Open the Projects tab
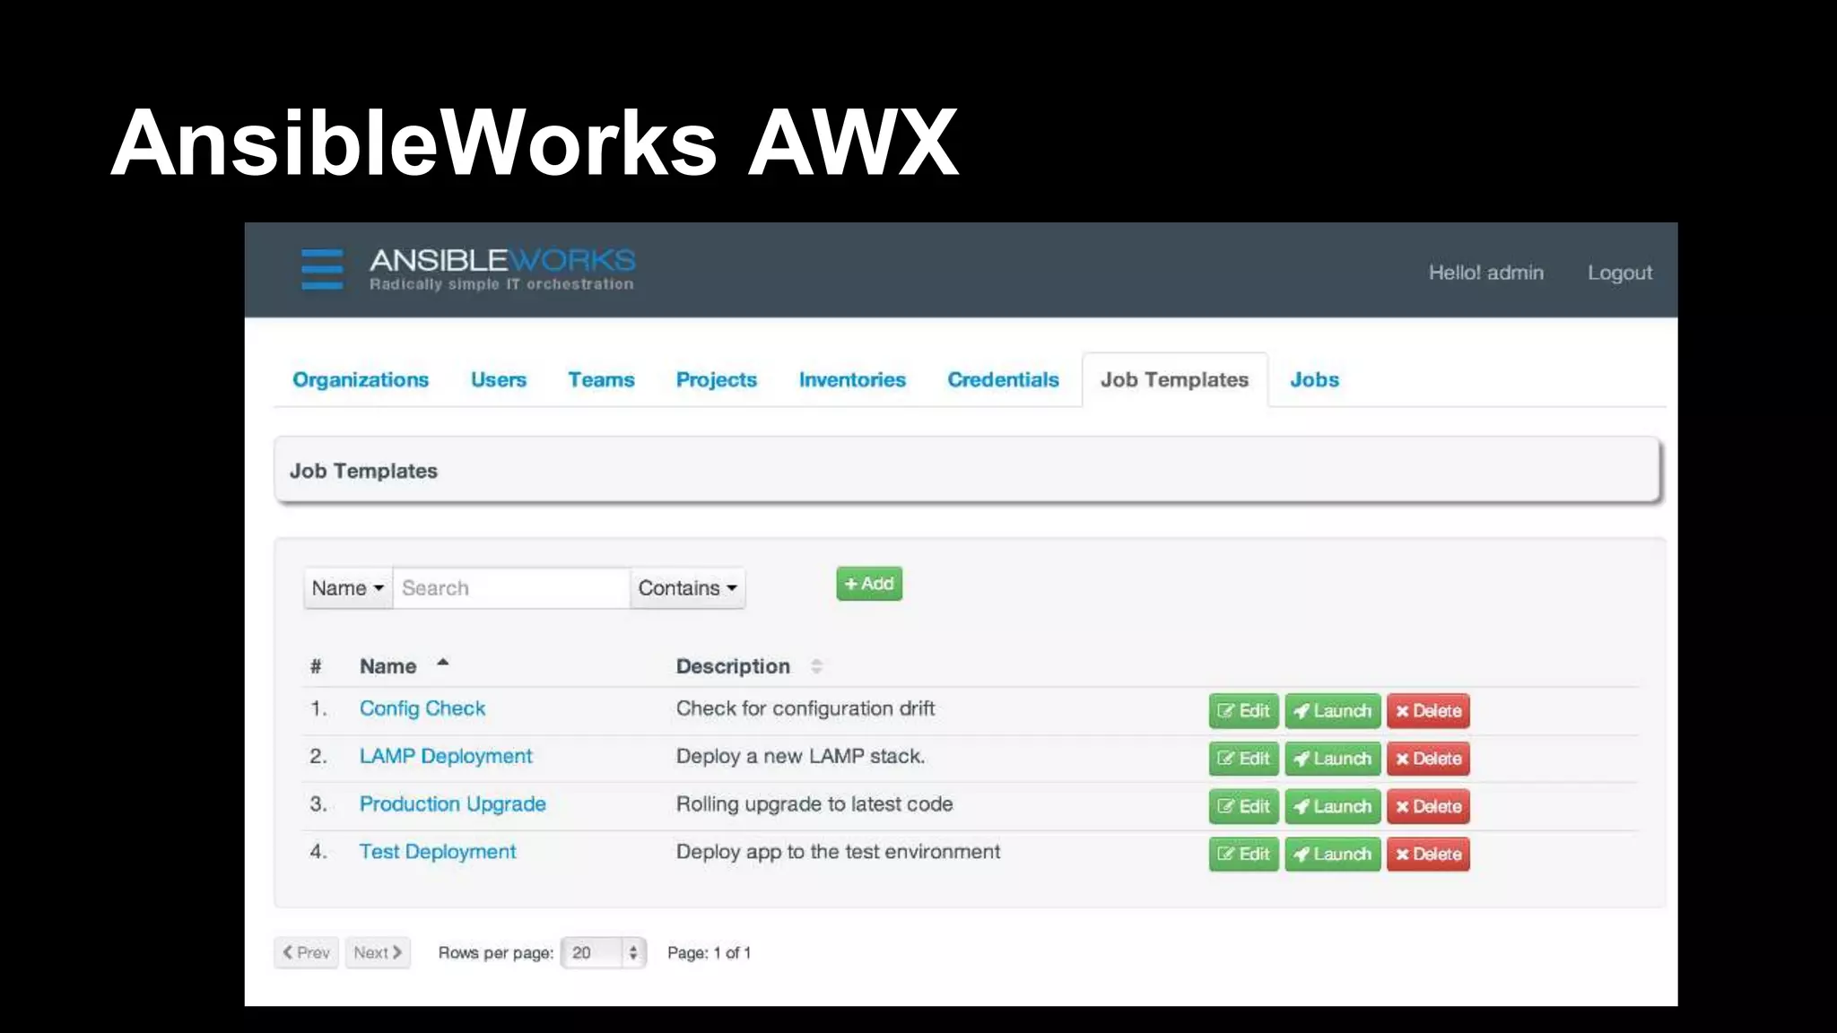Viewport: 1837px width, 1033px height. pyautogui.click(x=717, y=379)
